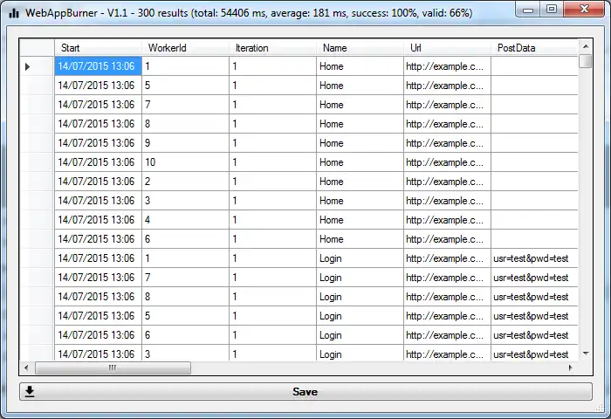Select WorkerId cell 2
Viewport: 611px width, 419px height.
tap(185, 182)
